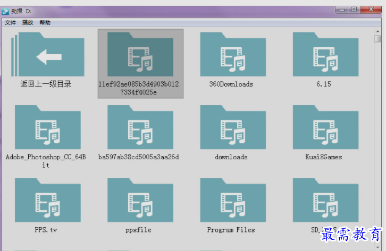Viewport: 386px width, 251px height.
Task: Click the scrollbar up arrow
Action: click(377, 31)
